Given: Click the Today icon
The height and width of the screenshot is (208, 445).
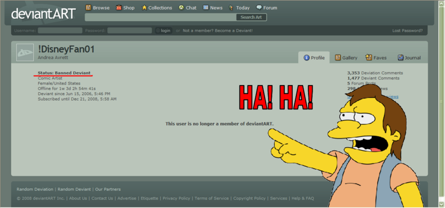Looking at the screenshot, I should click(231, 8).
